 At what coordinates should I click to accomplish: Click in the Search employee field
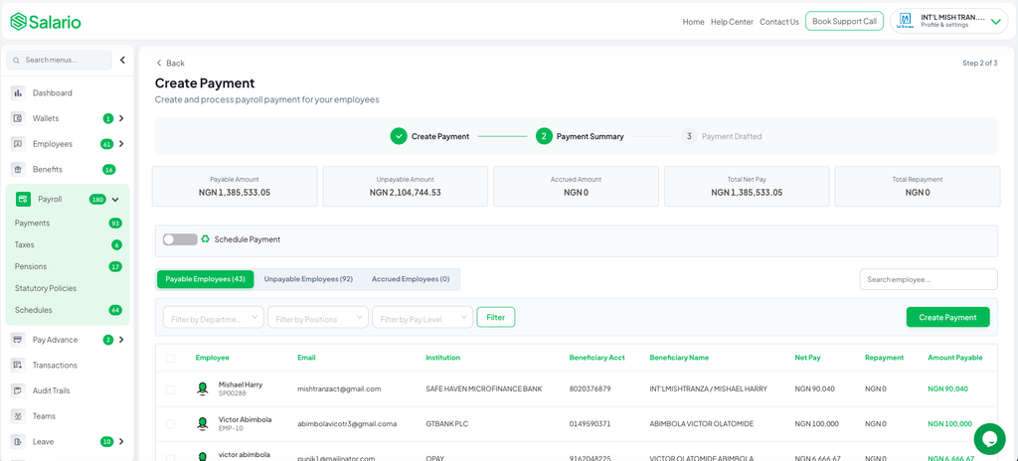pyautogui.click(x=929, y=279)
